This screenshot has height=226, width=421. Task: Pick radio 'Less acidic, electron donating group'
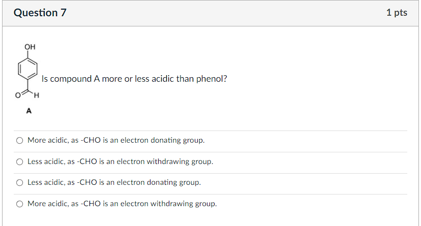[x=20, y=182]
